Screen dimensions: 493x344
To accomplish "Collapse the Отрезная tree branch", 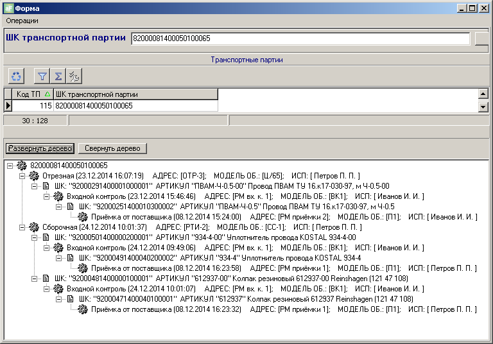I will tap(22, 176).
